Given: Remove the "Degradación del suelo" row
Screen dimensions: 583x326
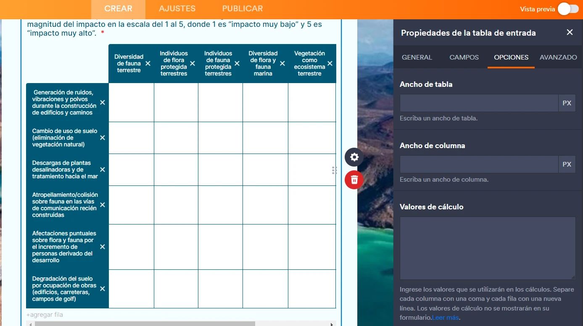Looking at the screenshot, I should (x=102, y=289).
